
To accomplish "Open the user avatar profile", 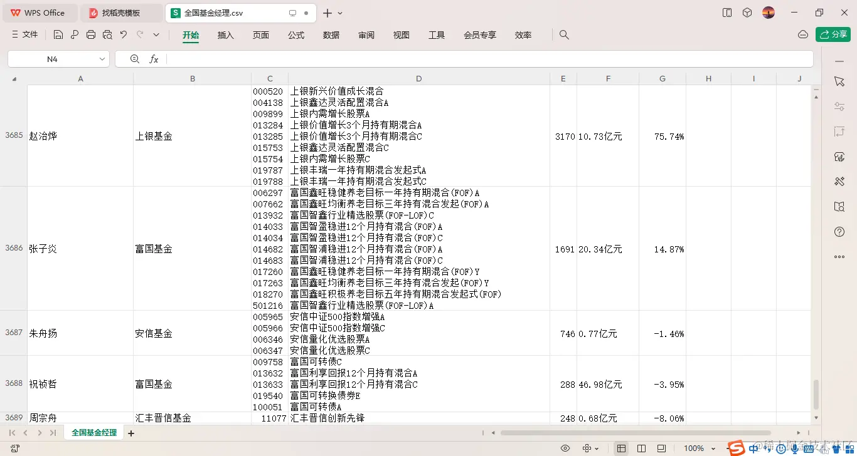I will [x=769, y=13].
